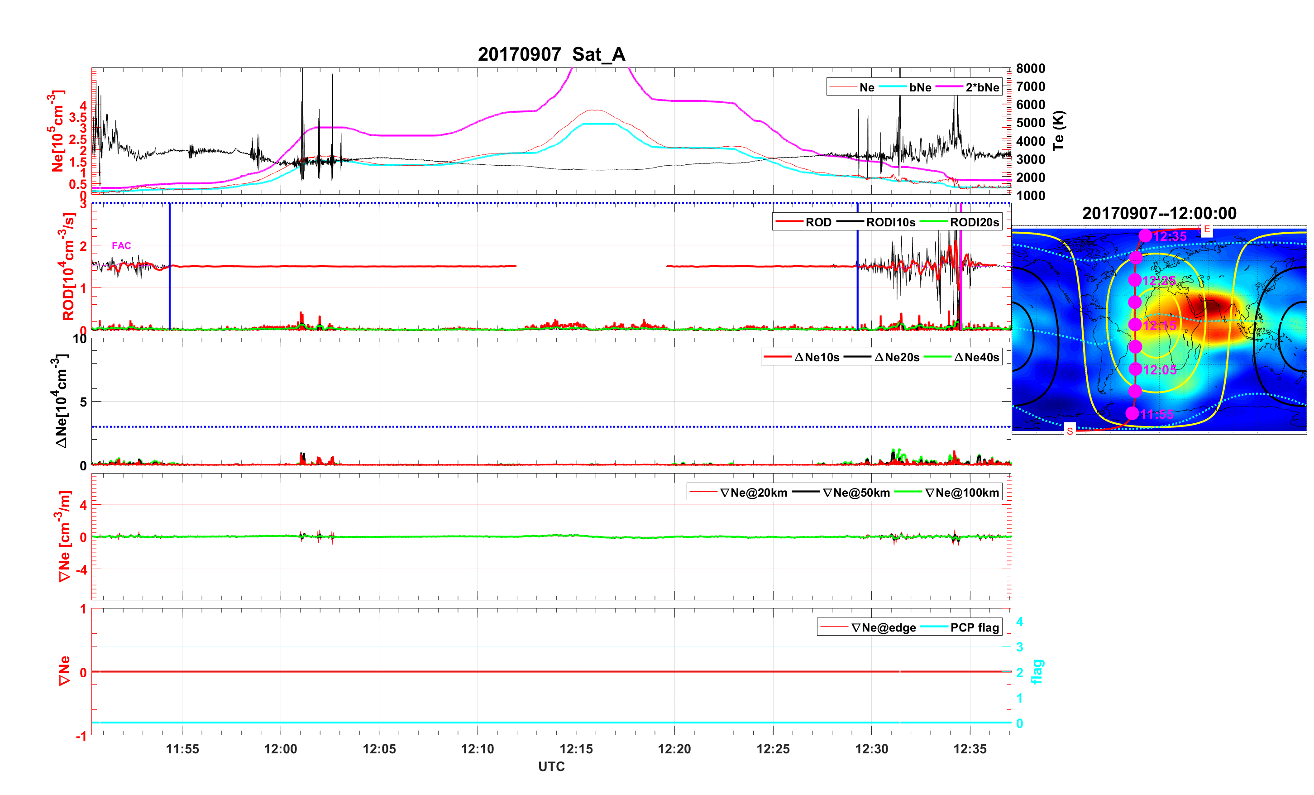The width and height of the screenshot is (1314, 795).
Task: Click the magenta 11:55 map marker
Action: (x=1132, y=413)
